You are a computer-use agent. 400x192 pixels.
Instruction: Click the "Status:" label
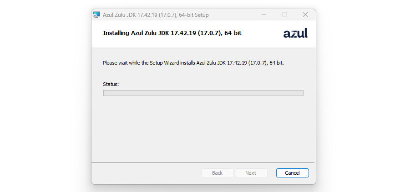point(111,84)
